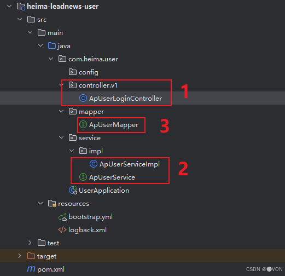Collapse the controller.v1 package node
This screenshot has width=285, height=276.
(62, 85)
